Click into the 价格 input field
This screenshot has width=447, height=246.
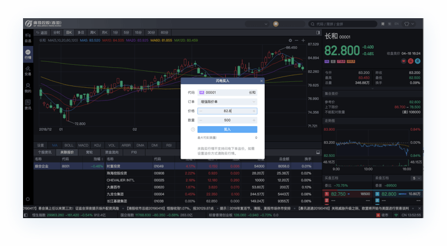pos(227,111)
